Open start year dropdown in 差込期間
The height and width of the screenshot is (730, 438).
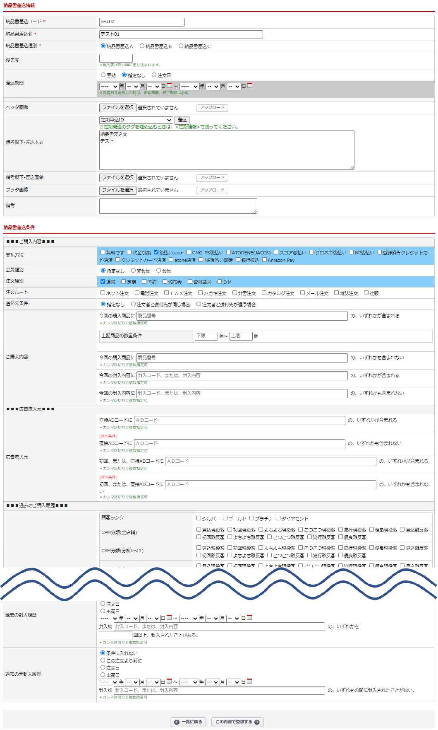click(x=109, y=87)
